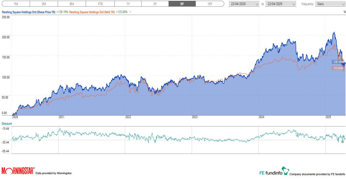Click the -15.44 discount axis value

pyautogui.click(x=6, y=129)
